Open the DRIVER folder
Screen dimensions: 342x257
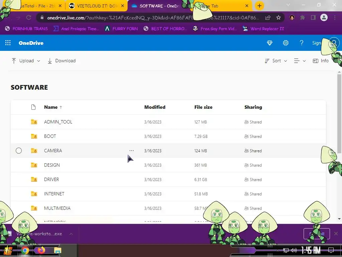click(x=51, y=179)
